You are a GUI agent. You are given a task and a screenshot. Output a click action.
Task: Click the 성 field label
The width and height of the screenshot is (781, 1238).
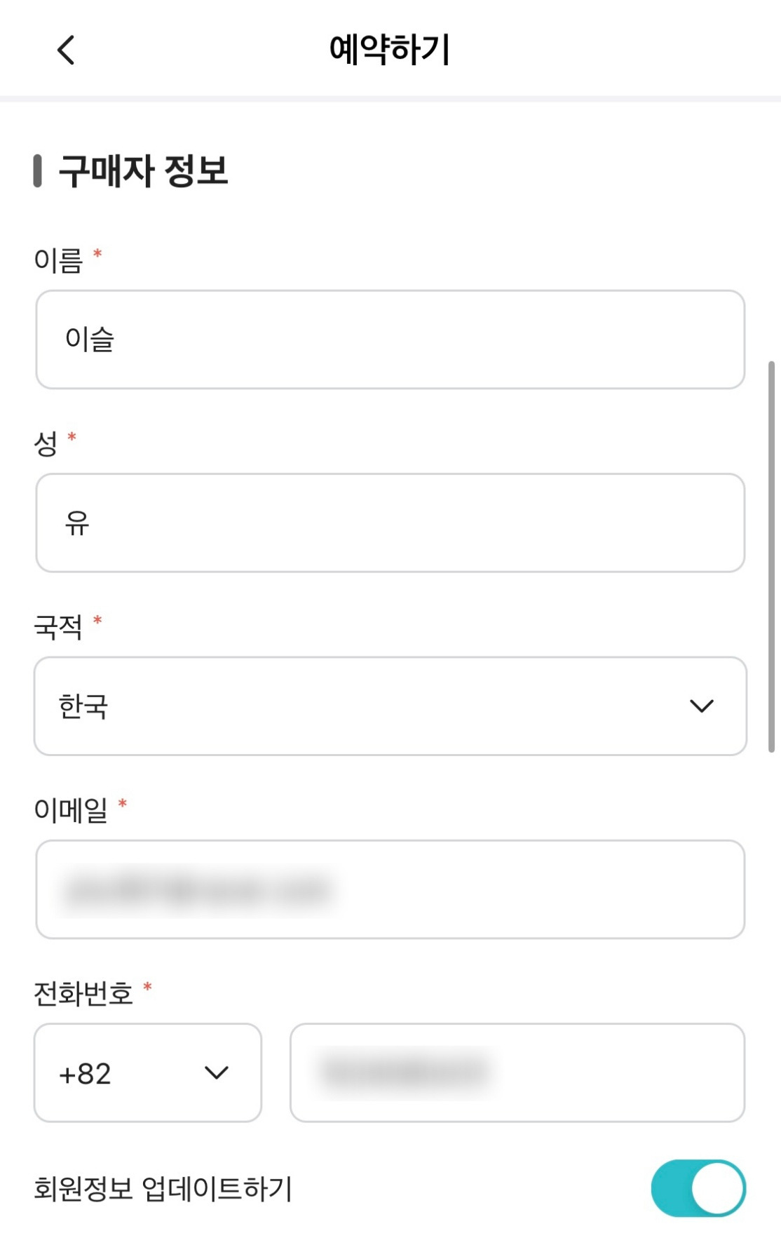(x=46, y=444)
